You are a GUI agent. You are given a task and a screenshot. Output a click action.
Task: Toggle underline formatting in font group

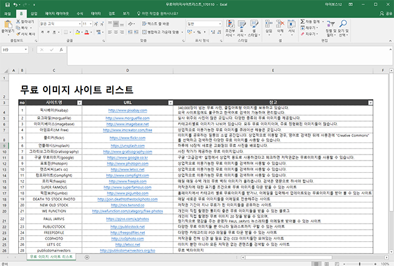coord(54,32)
